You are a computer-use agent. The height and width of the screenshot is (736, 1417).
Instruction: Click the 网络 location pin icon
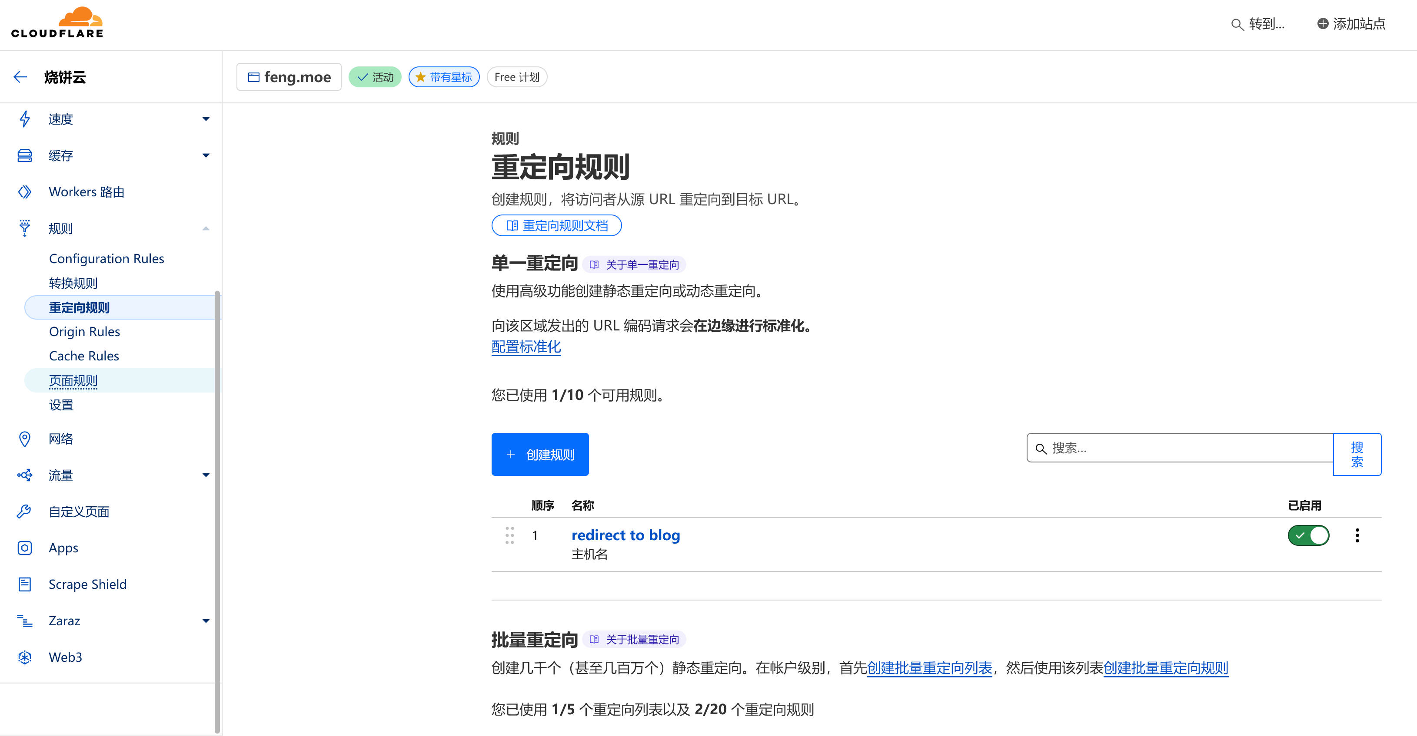(x=24, y=439)
